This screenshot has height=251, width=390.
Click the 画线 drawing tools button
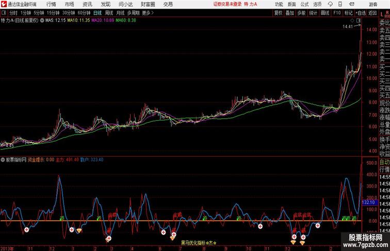[x=325, y=13]
